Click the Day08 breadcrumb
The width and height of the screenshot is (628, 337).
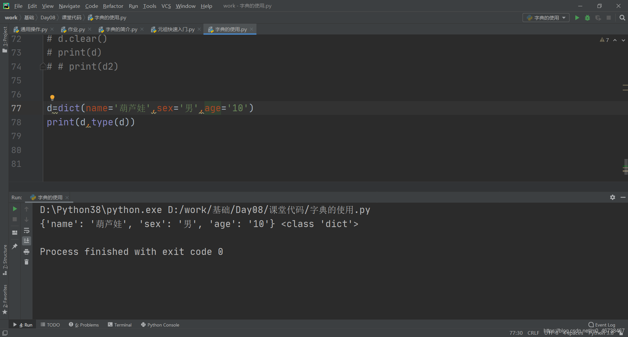(48, 18)
